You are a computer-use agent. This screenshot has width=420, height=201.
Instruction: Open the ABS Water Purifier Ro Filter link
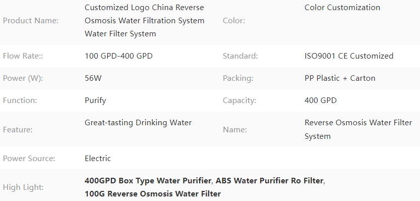(x=269, y=181)
